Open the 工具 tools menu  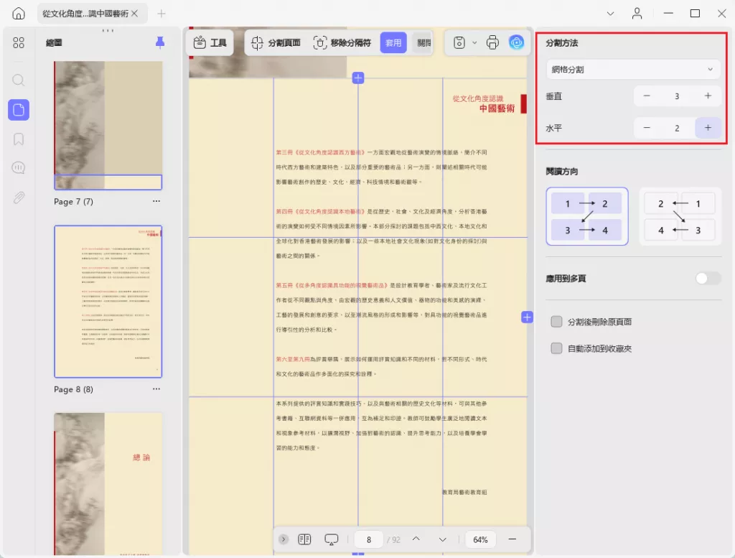210,42
